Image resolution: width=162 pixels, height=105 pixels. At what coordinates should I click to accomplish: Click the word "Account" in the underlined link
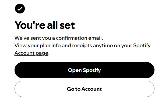tap(24, 53)
